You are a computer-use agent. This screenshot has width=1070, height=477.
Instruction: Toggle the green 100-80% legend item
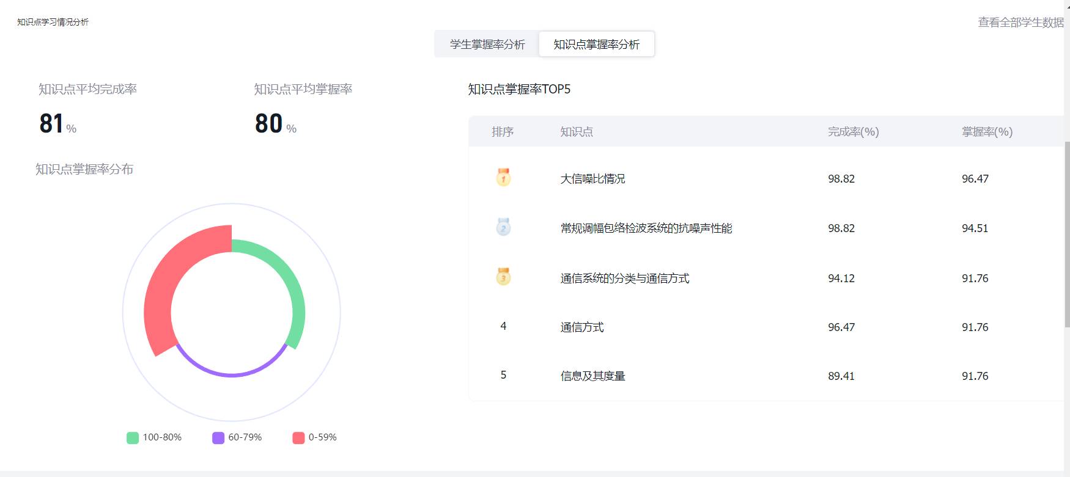154,437
